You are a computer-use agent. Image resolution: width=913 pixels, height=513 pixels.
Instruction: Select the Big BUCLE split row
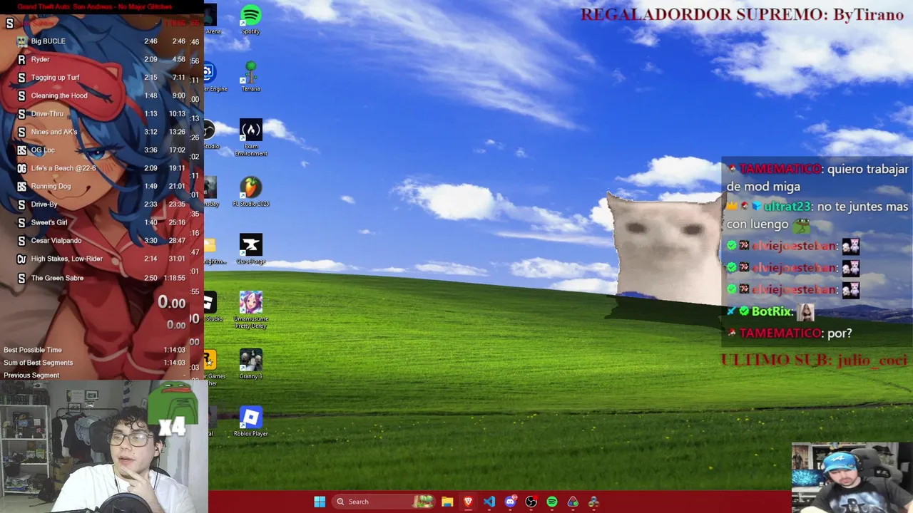point(101,41)
